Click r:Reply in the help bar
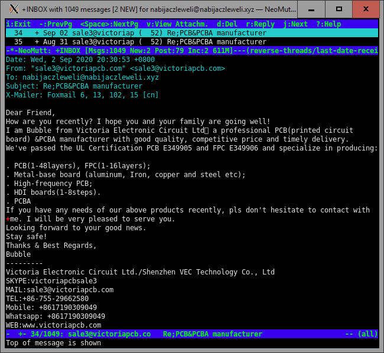The height and width of the screenshot is (353, 384). [260, 24]
